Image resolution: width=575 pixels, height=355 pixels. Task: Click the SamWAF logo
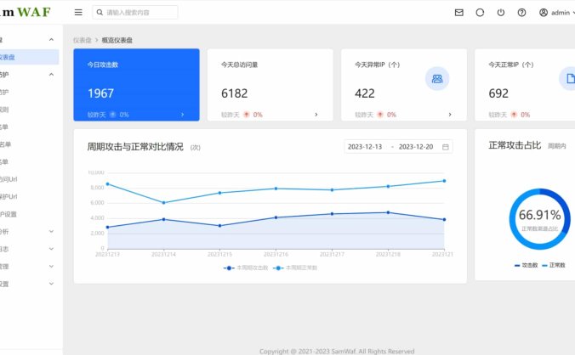[x=25, y=12]
